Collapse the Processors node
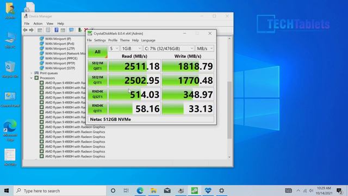348x196 pixels. click(x=32, y=78)
